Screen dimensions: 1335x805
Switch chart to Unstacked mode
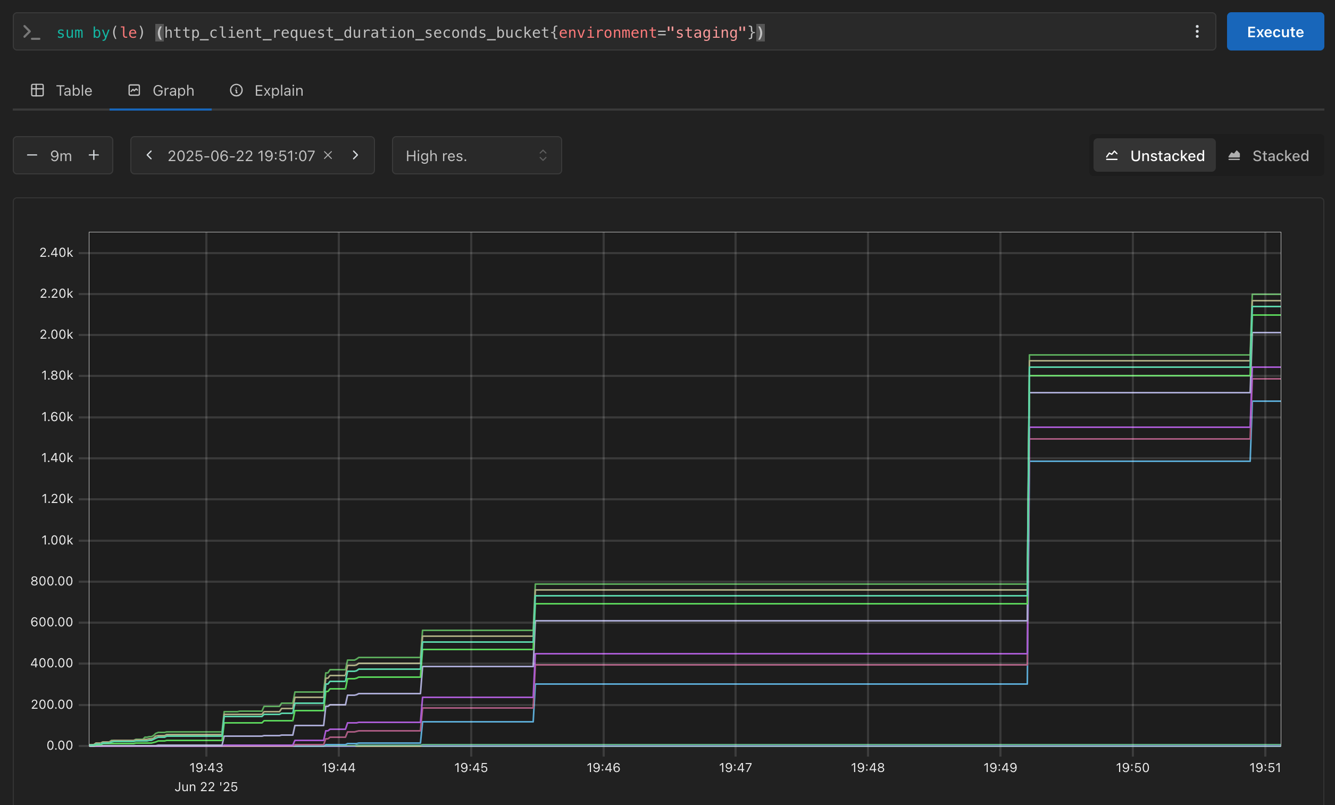pos(1154,156)
